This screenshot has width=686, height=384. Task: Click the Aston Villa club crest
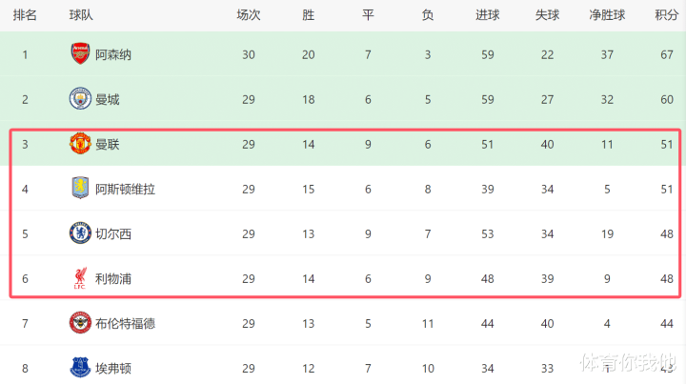(80, 189)
